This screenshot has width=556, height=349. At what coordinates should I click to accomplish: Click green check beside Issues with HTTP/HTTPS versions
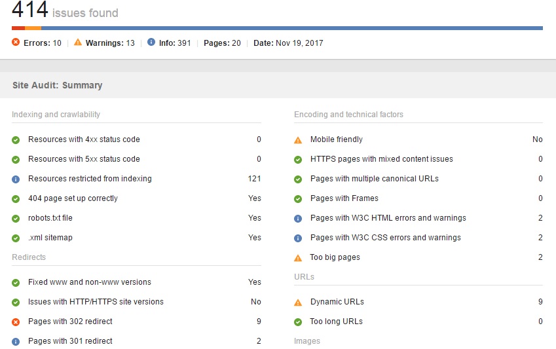point(16,303)
